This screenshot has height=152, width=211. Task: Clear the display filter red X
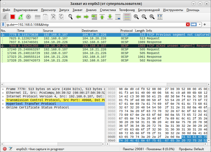pos(188,25)
